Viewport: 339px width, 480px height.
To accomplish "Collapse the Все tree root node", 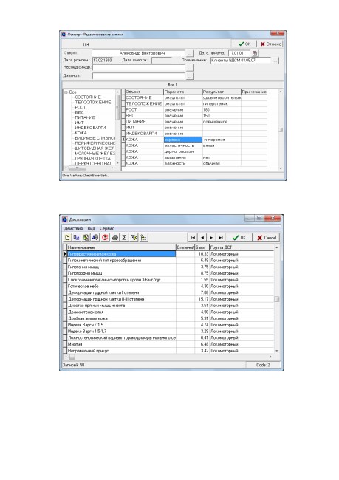I will click(x=66, y=92).
